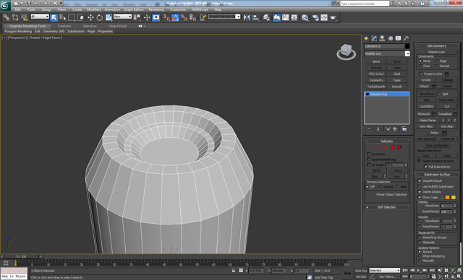Open the Material Editor
This screenshot has height=280, width=463.
pyautogui.click(x=305, y=17)
